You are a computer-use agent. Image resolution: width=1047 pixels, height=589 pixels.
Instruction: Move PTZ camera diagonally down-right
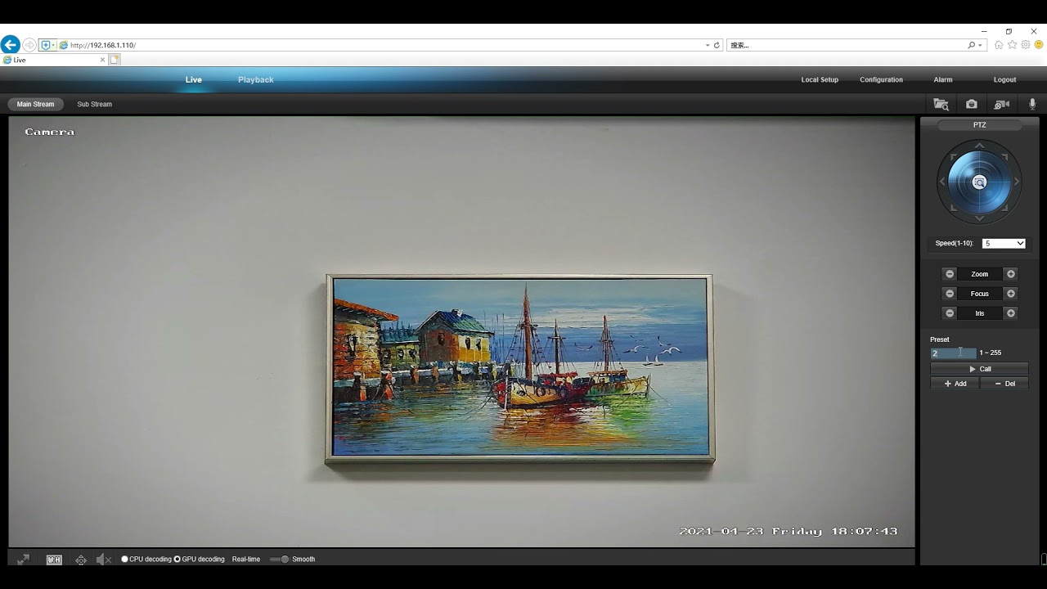(x=1005, y=208)
